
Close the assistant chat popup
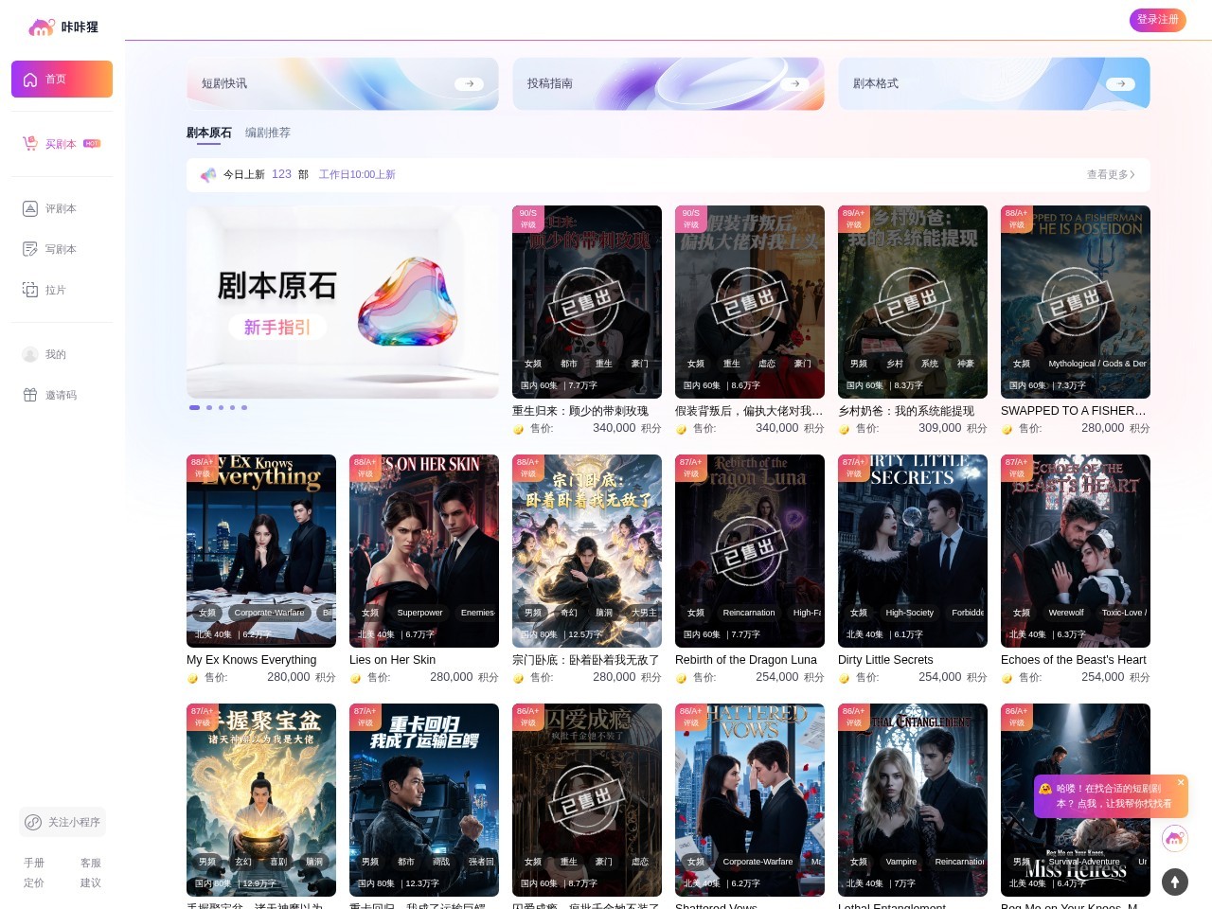pos(1181,782)
